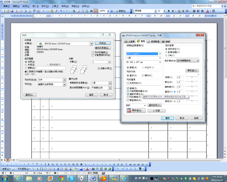Click the e-支援 button
The width and height of the screenshot is (227, 182).
point(156,111)
